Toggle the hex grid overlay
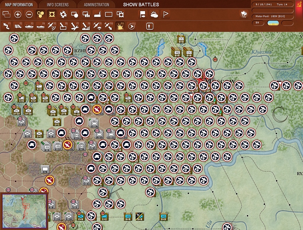Viewport: 303px width, 230px height. pyautogui.click(x=40, y=14)
